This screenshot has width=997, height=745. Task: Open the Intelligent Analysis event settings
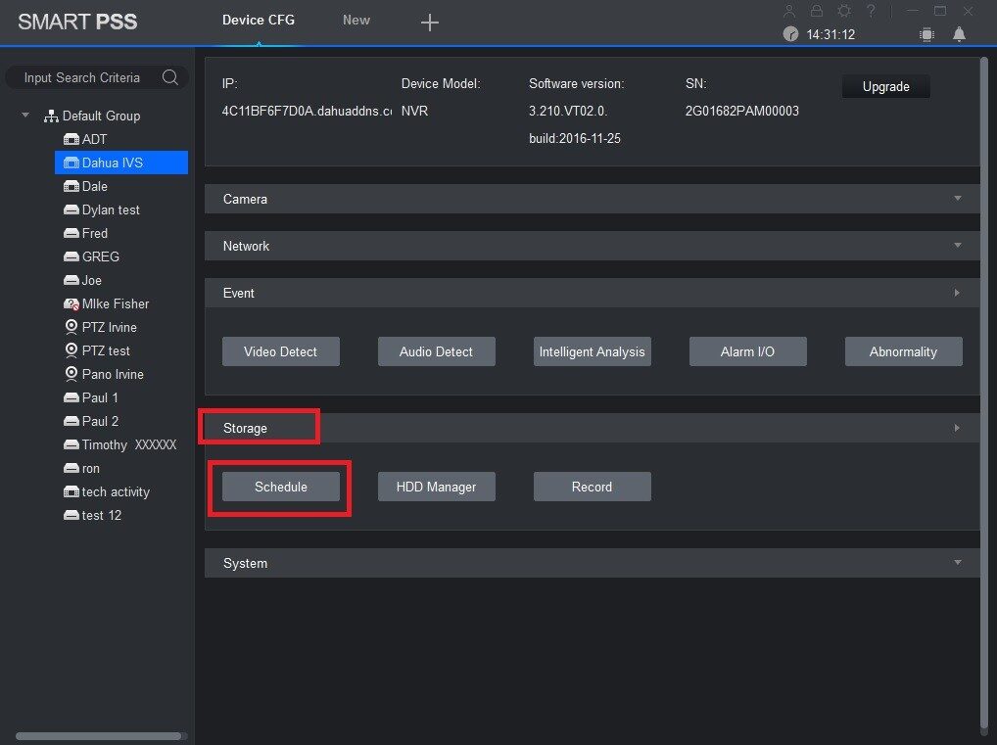592,351
